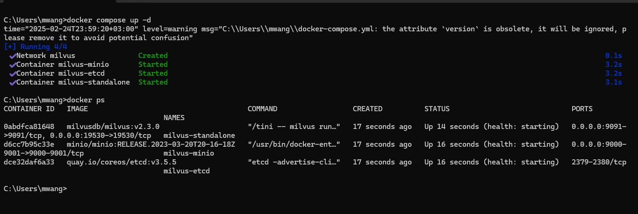
Task: Click the IMAGE column header
Action: [x=77, y=109]
